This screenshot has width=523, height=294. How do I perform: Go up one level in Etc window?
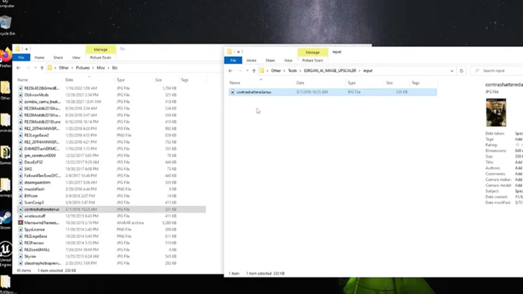click(x=42, y=68)
